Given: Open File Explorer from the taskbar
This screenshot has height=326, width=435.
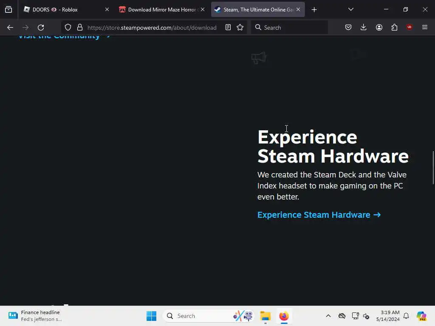Looking at the screenshot, I should pyautogui.click(x=265, y=316).
